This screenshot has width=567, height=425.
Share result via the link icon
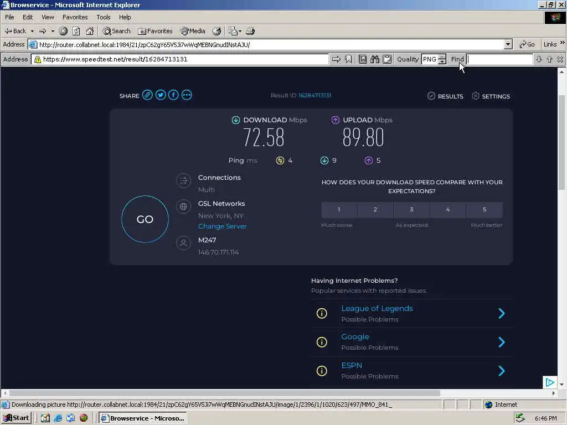click(147, 95)
